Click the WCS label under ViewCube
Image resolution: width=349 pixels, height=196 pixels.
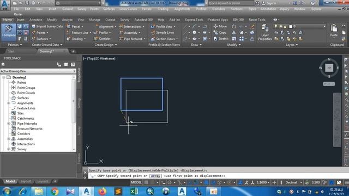click(x=329, y=84)
